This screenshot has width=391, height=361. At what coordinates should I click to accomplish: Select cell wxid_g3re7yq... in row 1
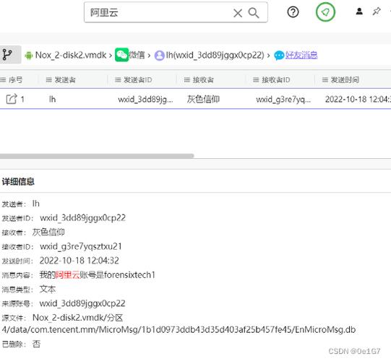(x=283, y=100)
